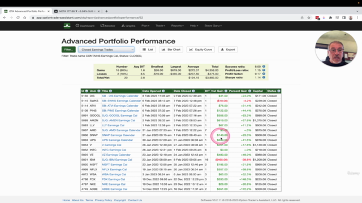Expand the Help menu

click(194, 26)
